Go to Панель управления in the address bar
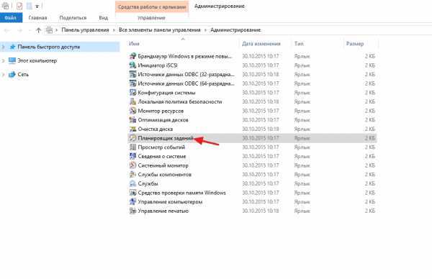Viewport: 432px width, 279px height. (85, 30)
